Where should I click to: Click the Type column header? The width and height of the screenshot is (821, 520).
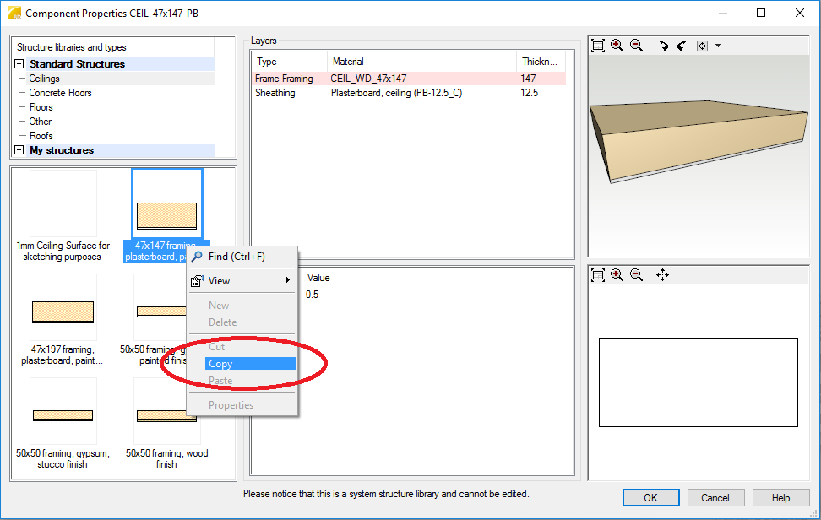[290, 62]
